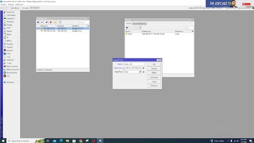
Task: Open Log in sidebar
Action: 8,57
